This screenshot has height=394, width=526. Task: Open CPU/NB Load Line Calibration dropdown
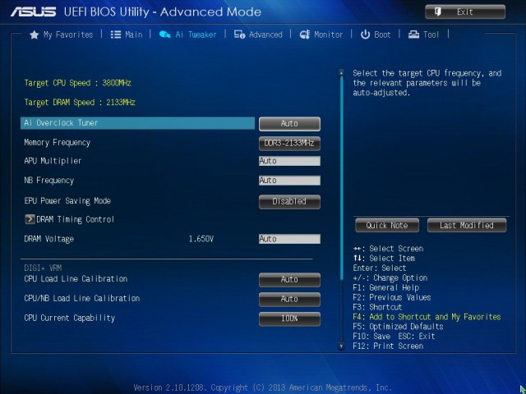289,299
